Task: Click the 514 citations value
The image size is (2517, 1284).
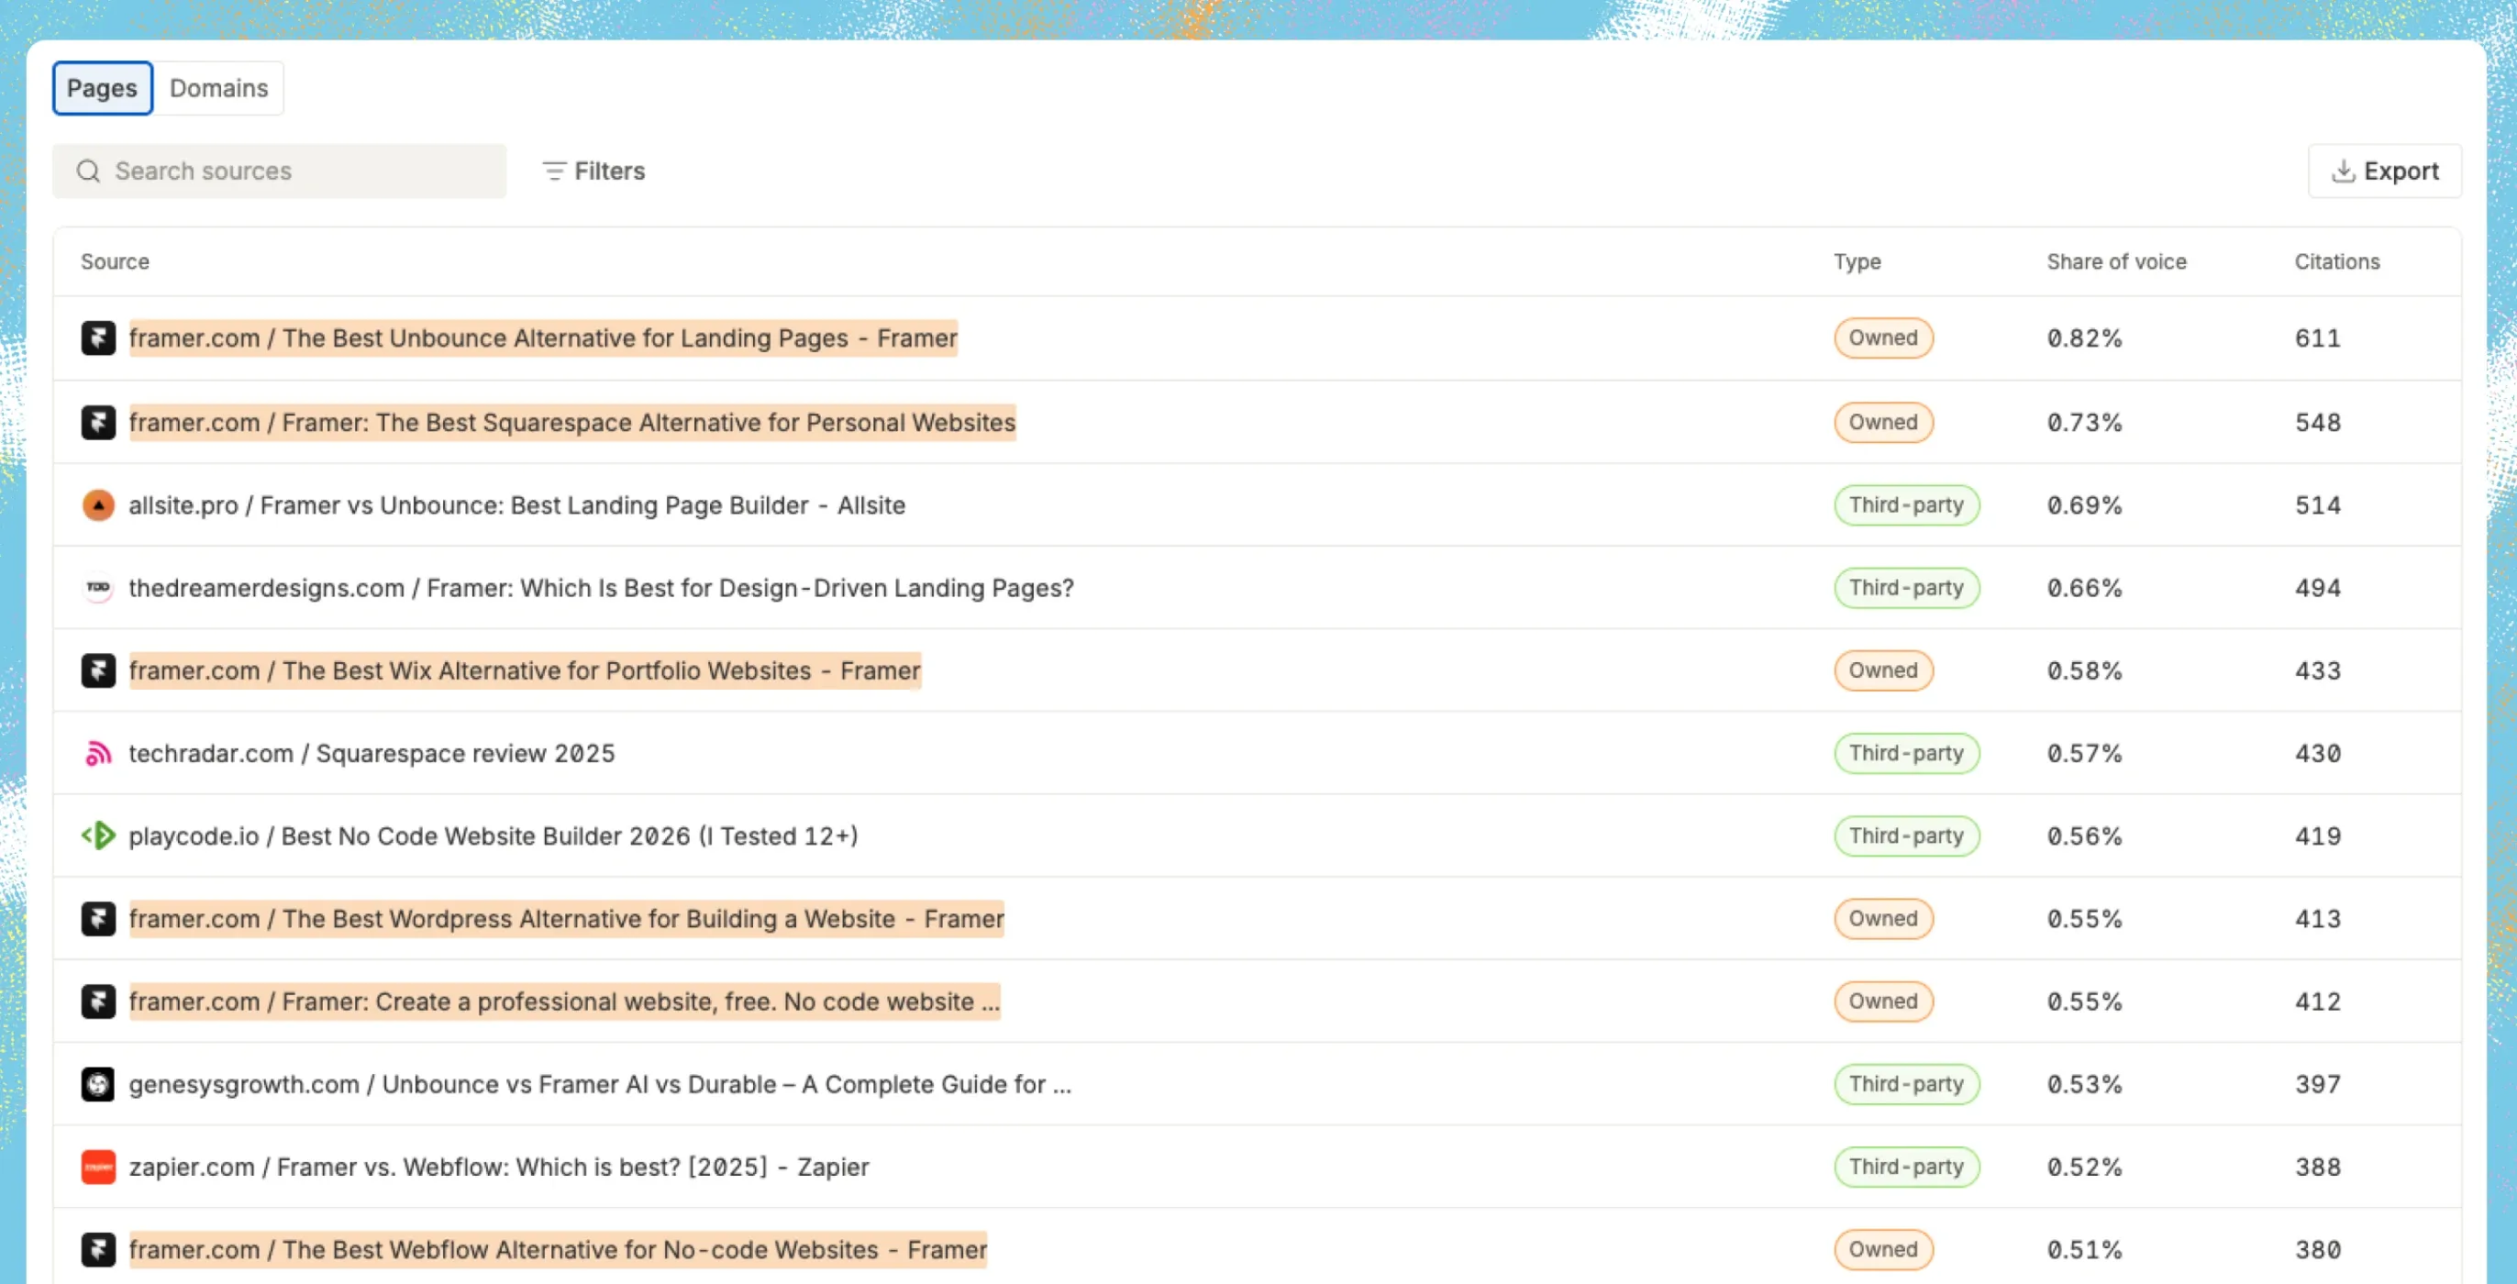Action: coord(2318,505)
